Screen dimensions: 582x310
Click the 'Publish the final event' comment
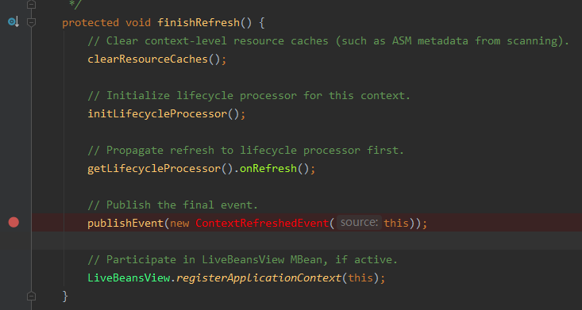pos(172,205)
